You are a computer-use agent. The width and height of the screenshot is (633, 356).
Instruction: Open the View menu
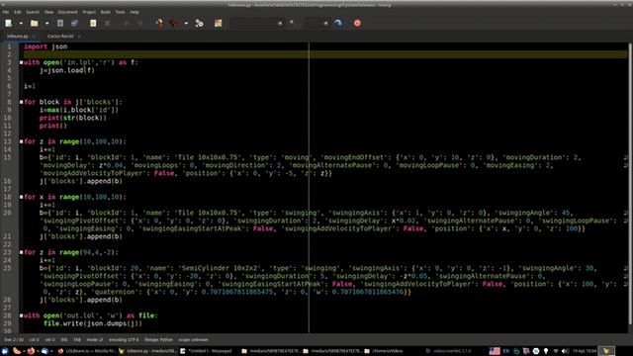pyautogui.click(x=48, y=12)
